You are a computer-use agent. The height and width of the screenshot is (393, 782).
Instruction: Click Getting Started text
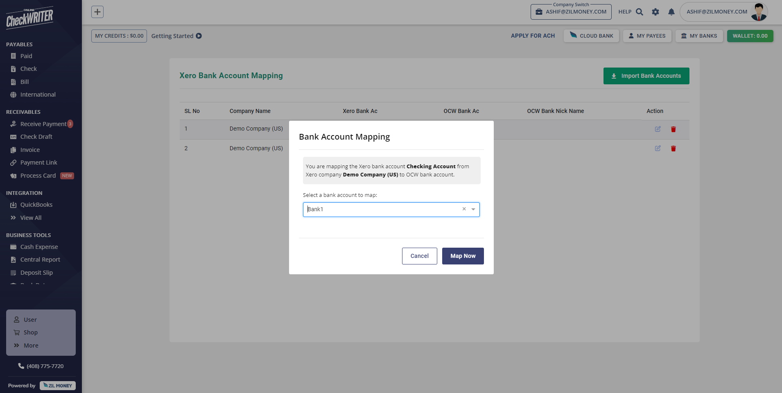pyautogui.click(x=172, y=36)
